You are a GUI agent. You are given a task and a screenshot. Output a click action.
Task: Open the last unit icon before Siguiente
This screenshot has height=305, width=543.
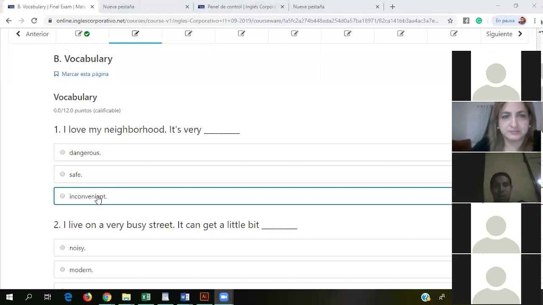(454, 34)
